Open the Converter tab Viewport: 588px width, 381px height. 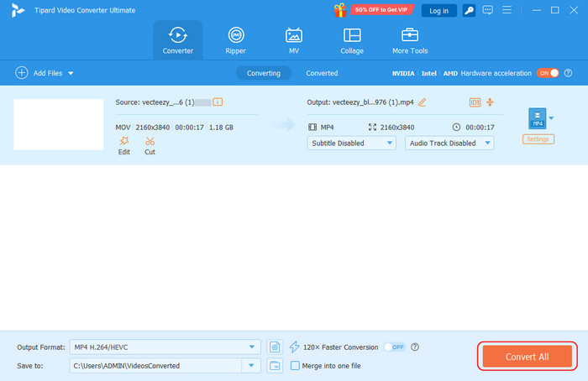tap(178, 40)
